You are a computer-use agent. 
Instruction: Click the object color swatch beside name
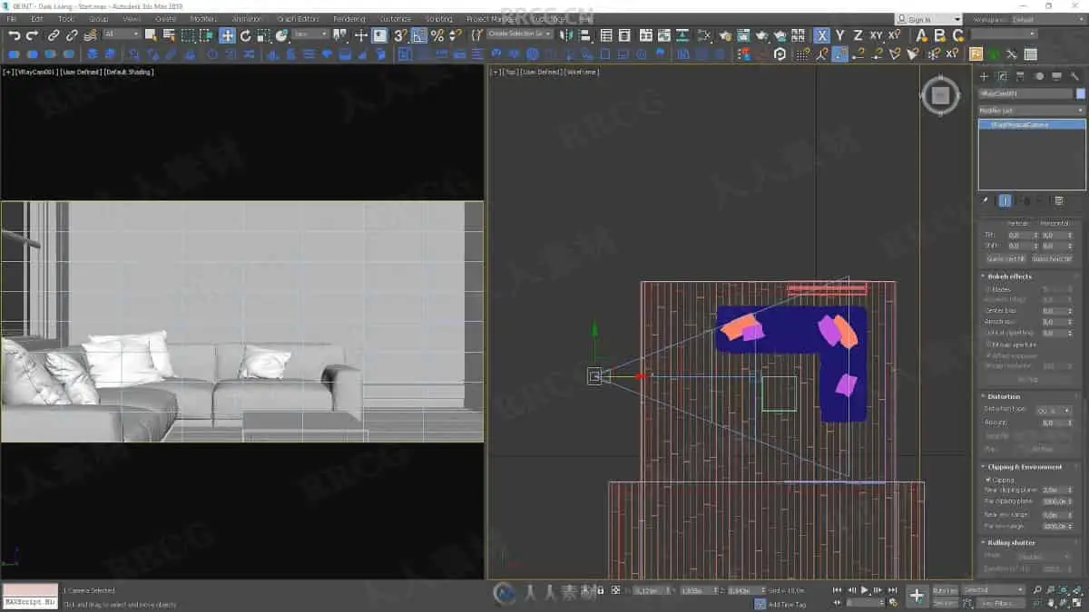click(x=1080, y=93)
